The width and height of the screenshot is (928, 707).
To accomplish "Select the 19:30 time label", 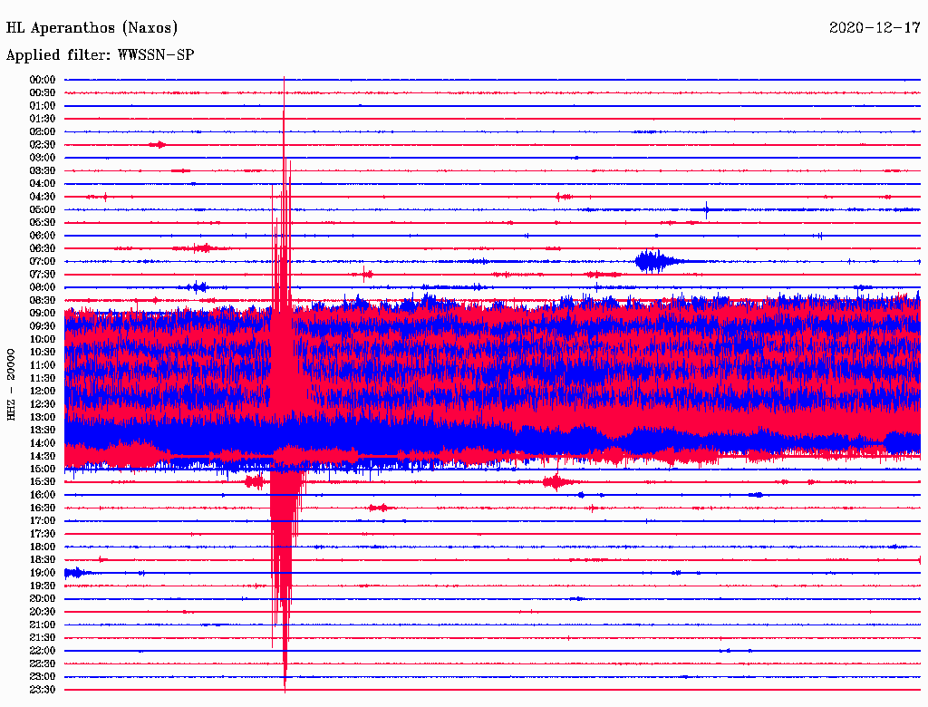I will 43,586.
